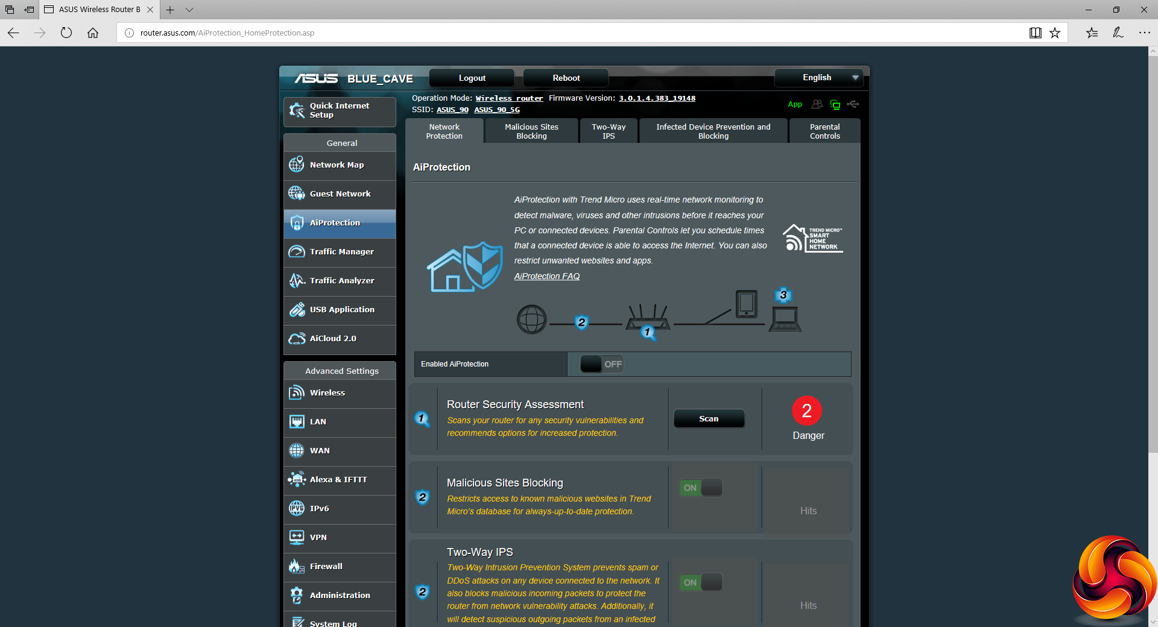Open Infected Device Prevention and Blocking tab
1158x627 pixels.
[x=713, y=131]
